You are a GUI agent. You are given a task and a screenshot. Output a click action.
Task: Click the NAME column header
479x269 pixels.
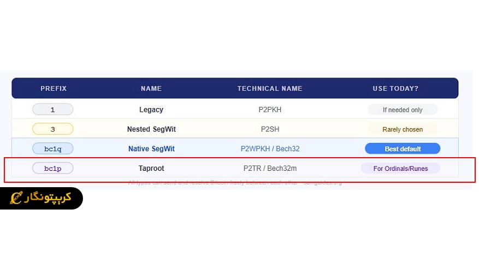pos(151,88)
